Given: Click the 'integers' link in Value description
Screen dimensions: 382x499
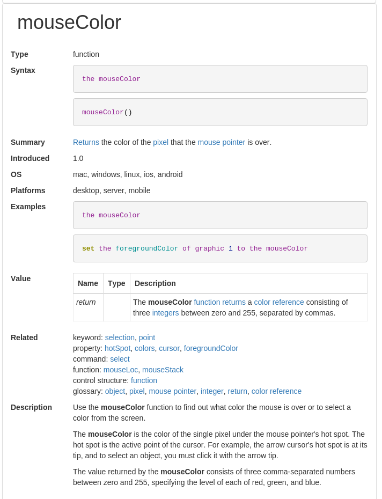Looking at the screenshot, I should point(165,313).
